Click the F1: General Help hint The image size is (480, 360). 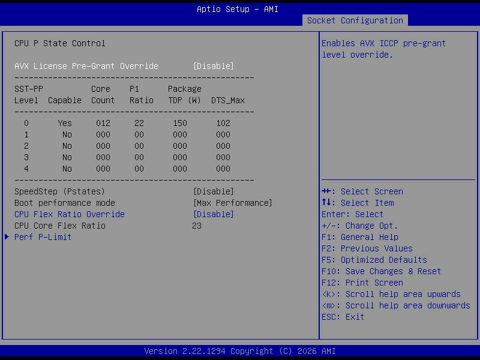tap(360, 237)
